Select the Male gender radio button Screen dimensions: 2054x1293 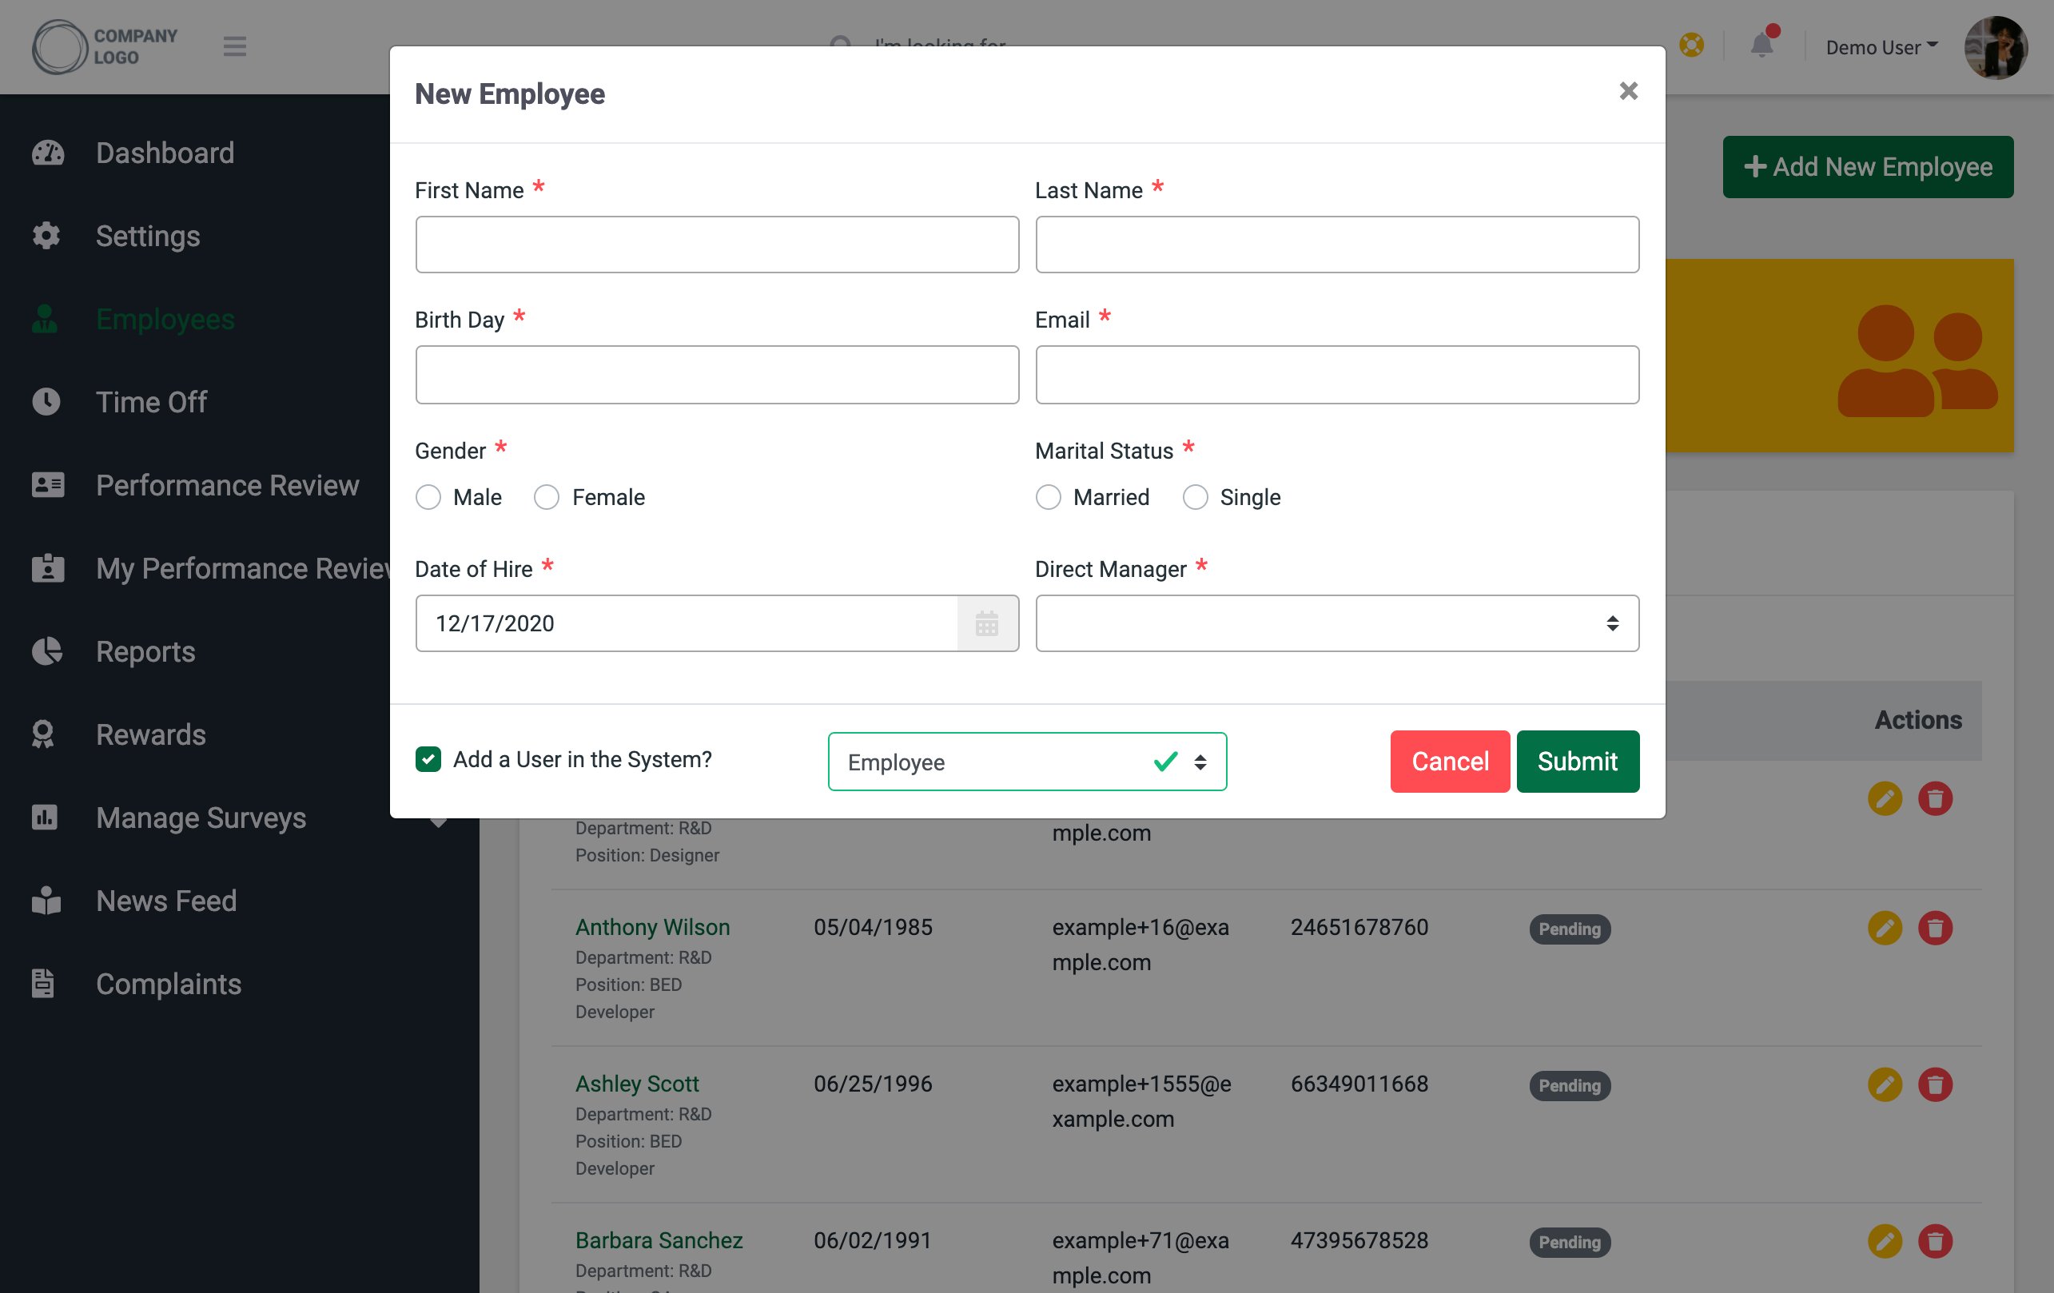coord(428,497)
